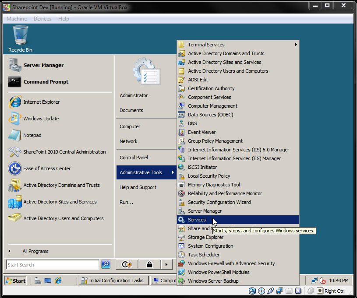Open IIS 6.0 Manager
357x298 pixels.
point(238,150)
